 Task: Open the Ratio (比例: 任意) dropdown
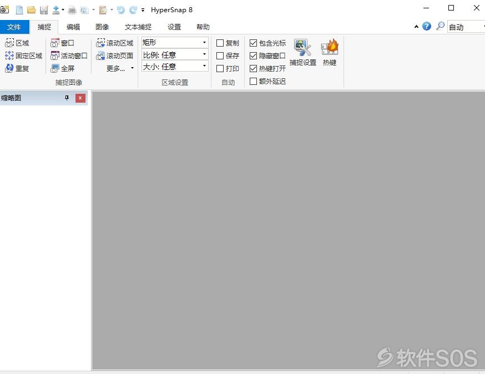coord(175,55)
